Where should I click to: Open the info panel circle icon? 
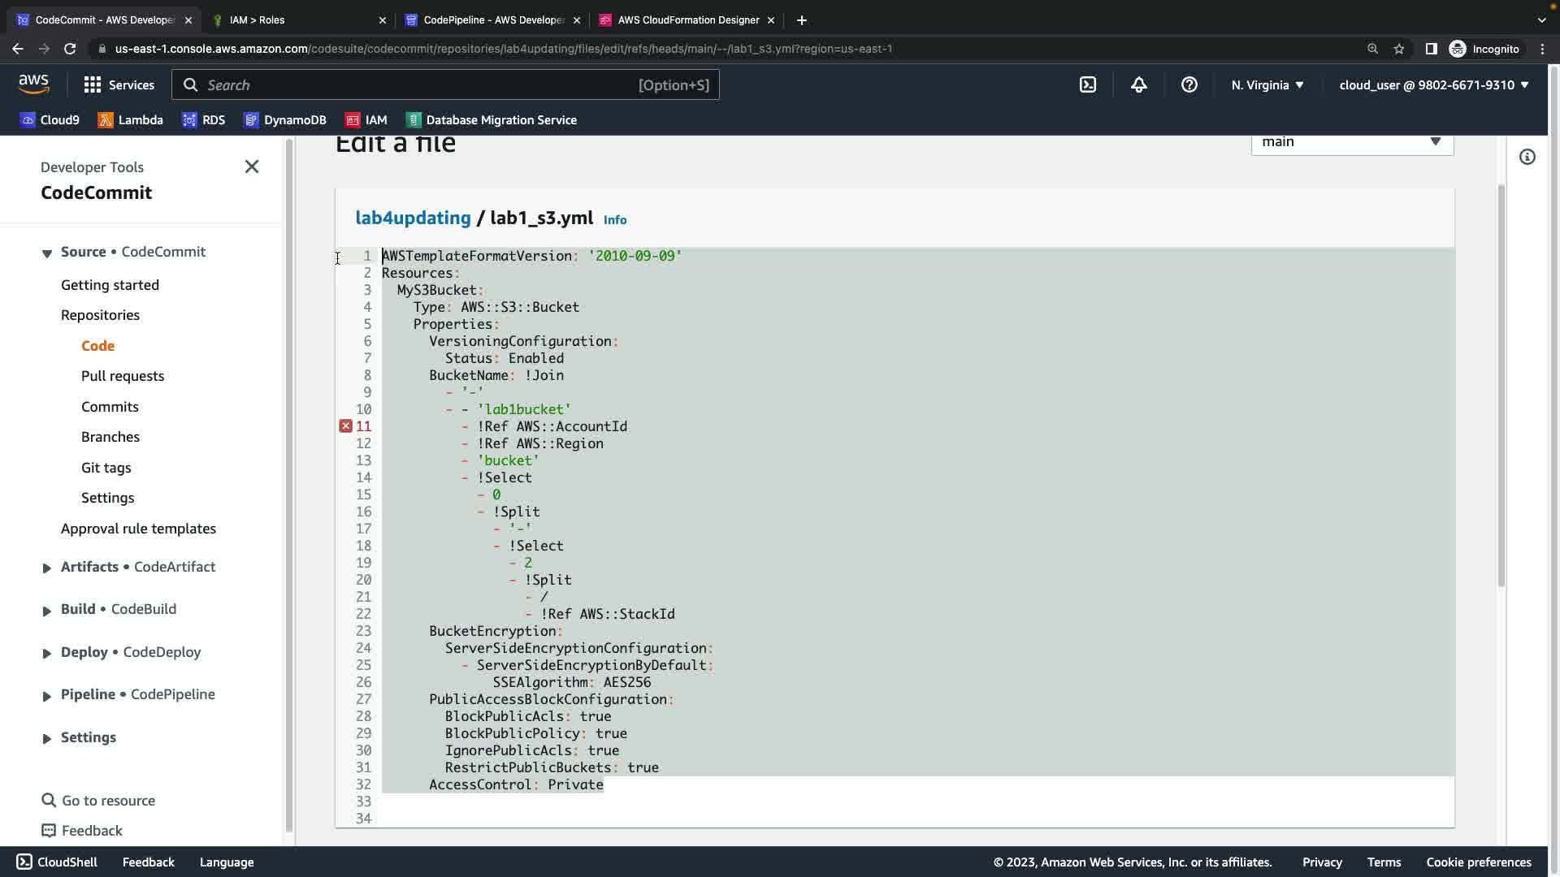[1527, 157]
